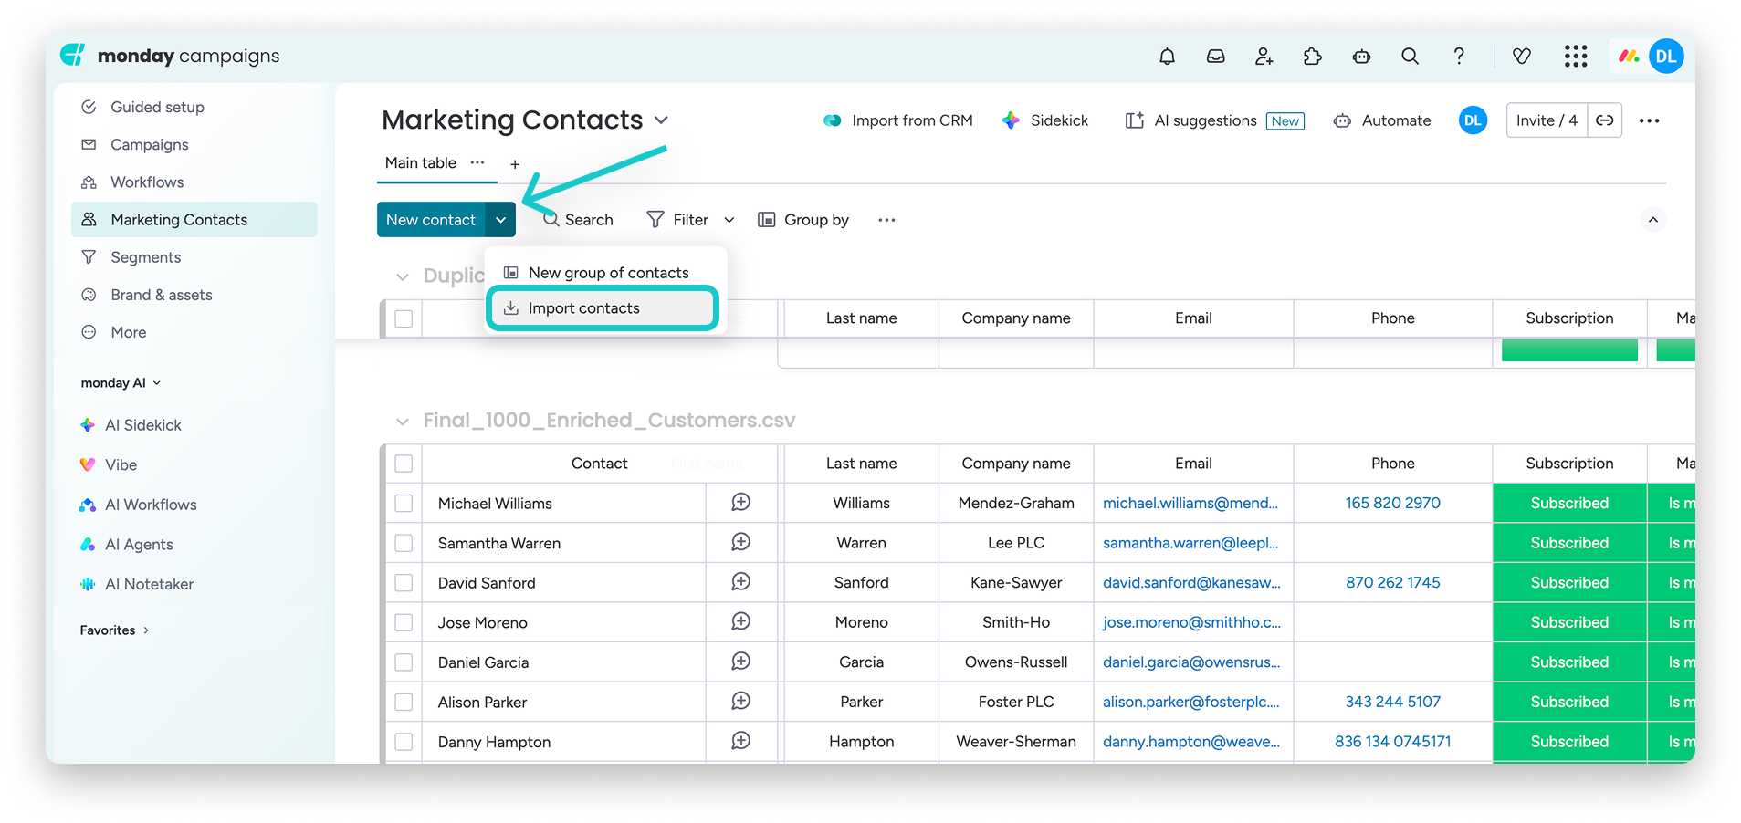Screen dimensions: 1741x823
Task: Click the monday product switcher logo
Action: pyautogui.click(x=1628, y=57)
